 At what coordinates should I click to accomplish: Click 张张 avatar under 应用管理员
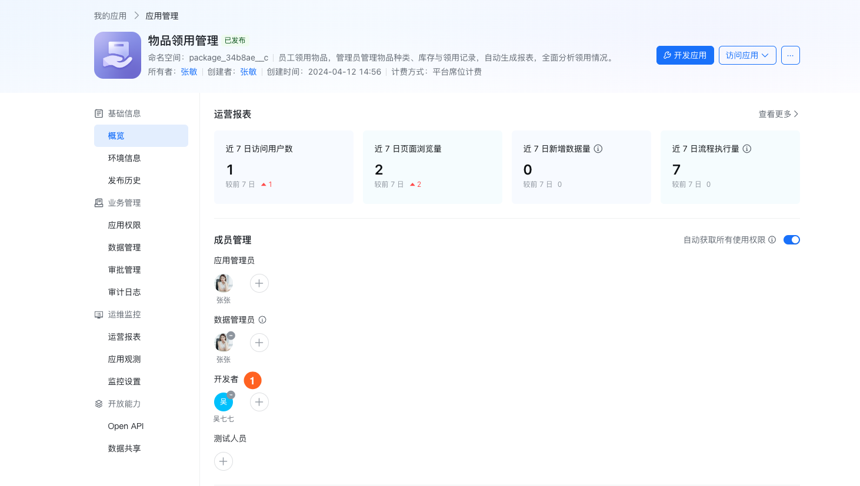224,283
